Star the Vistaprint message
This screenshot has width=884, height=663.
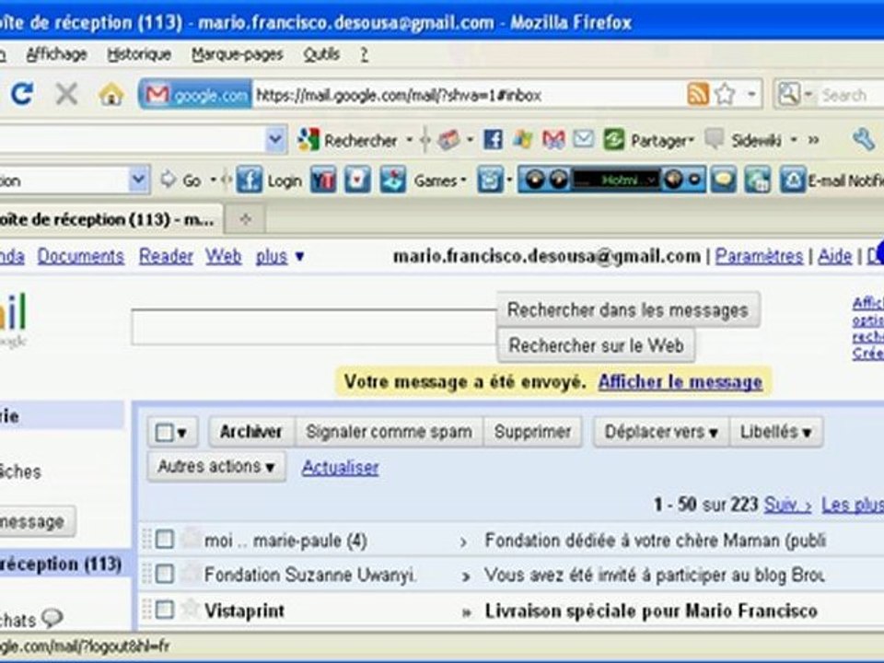pyautogui.click(x=192, y=609)
